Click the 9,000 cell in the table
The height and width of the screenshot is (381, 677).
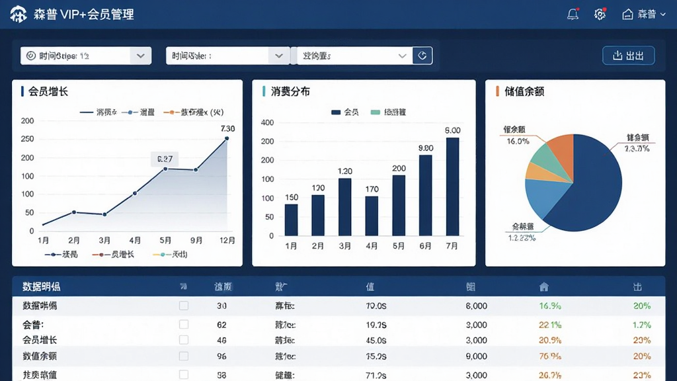pos(476,357)
